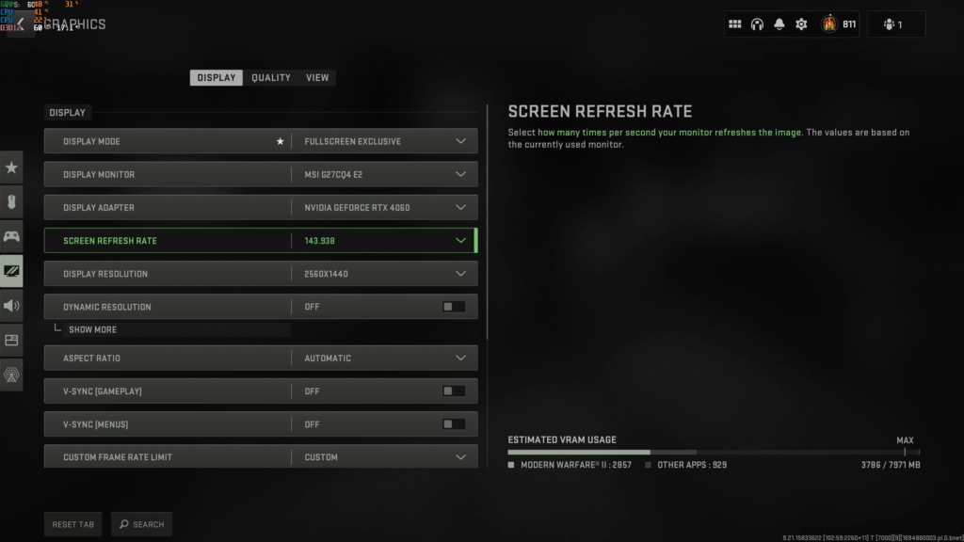Select Custom frame rate limit value
Image resolution: width=964 pixels, height=542 pixels.
321,457
